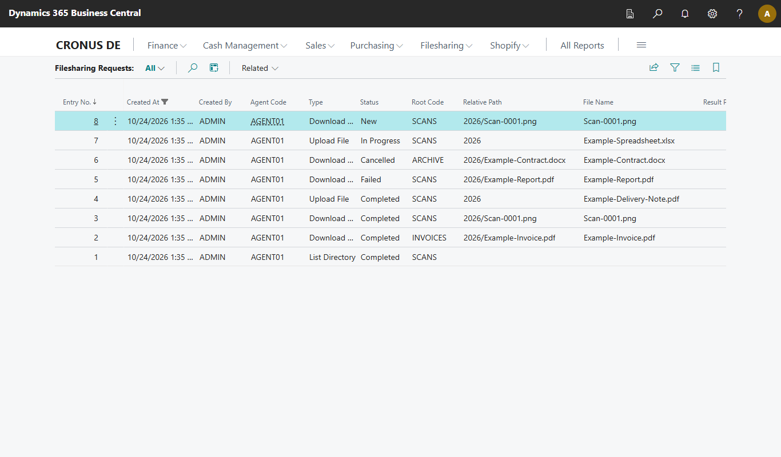Screen dimensions: 781x457
Task: Expand the Shopify menu
Action: point(509,46)
